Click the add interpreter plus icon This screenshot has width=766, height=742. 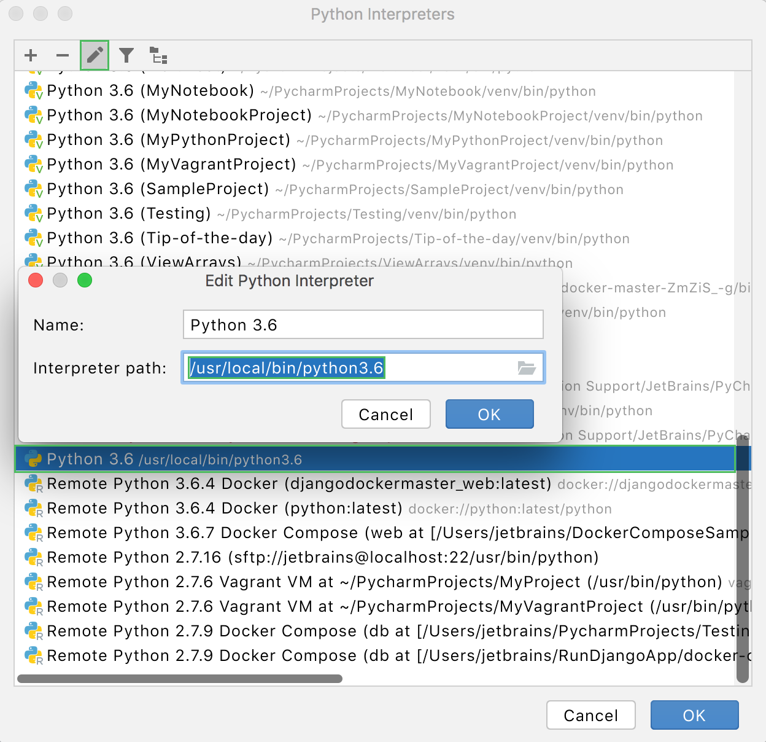pyautogui.click(x=30, y=55)
